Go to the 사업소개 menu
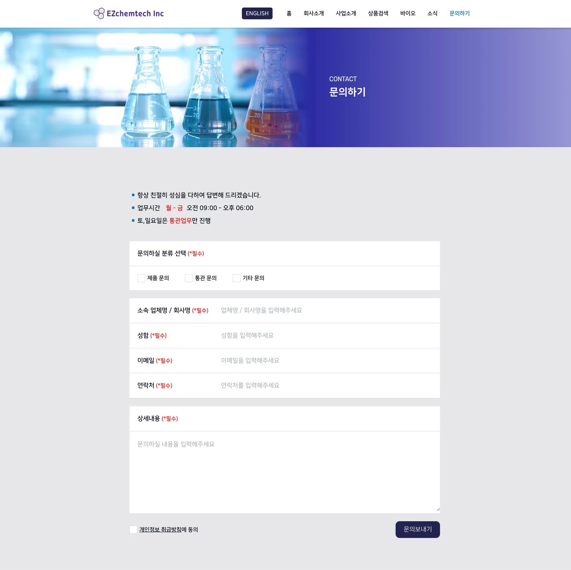 (x=346, y=13)
